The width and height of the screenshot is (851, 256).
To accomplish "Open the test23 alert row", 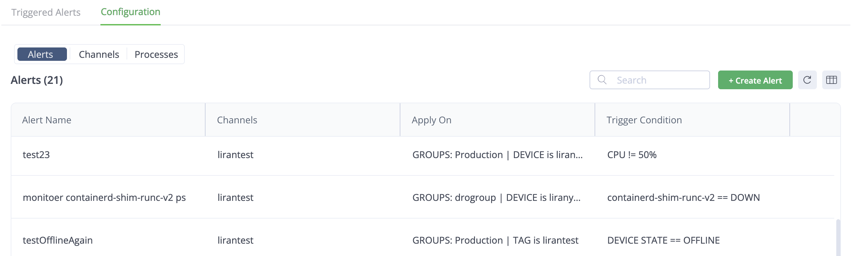I will [x=36, y=155].
